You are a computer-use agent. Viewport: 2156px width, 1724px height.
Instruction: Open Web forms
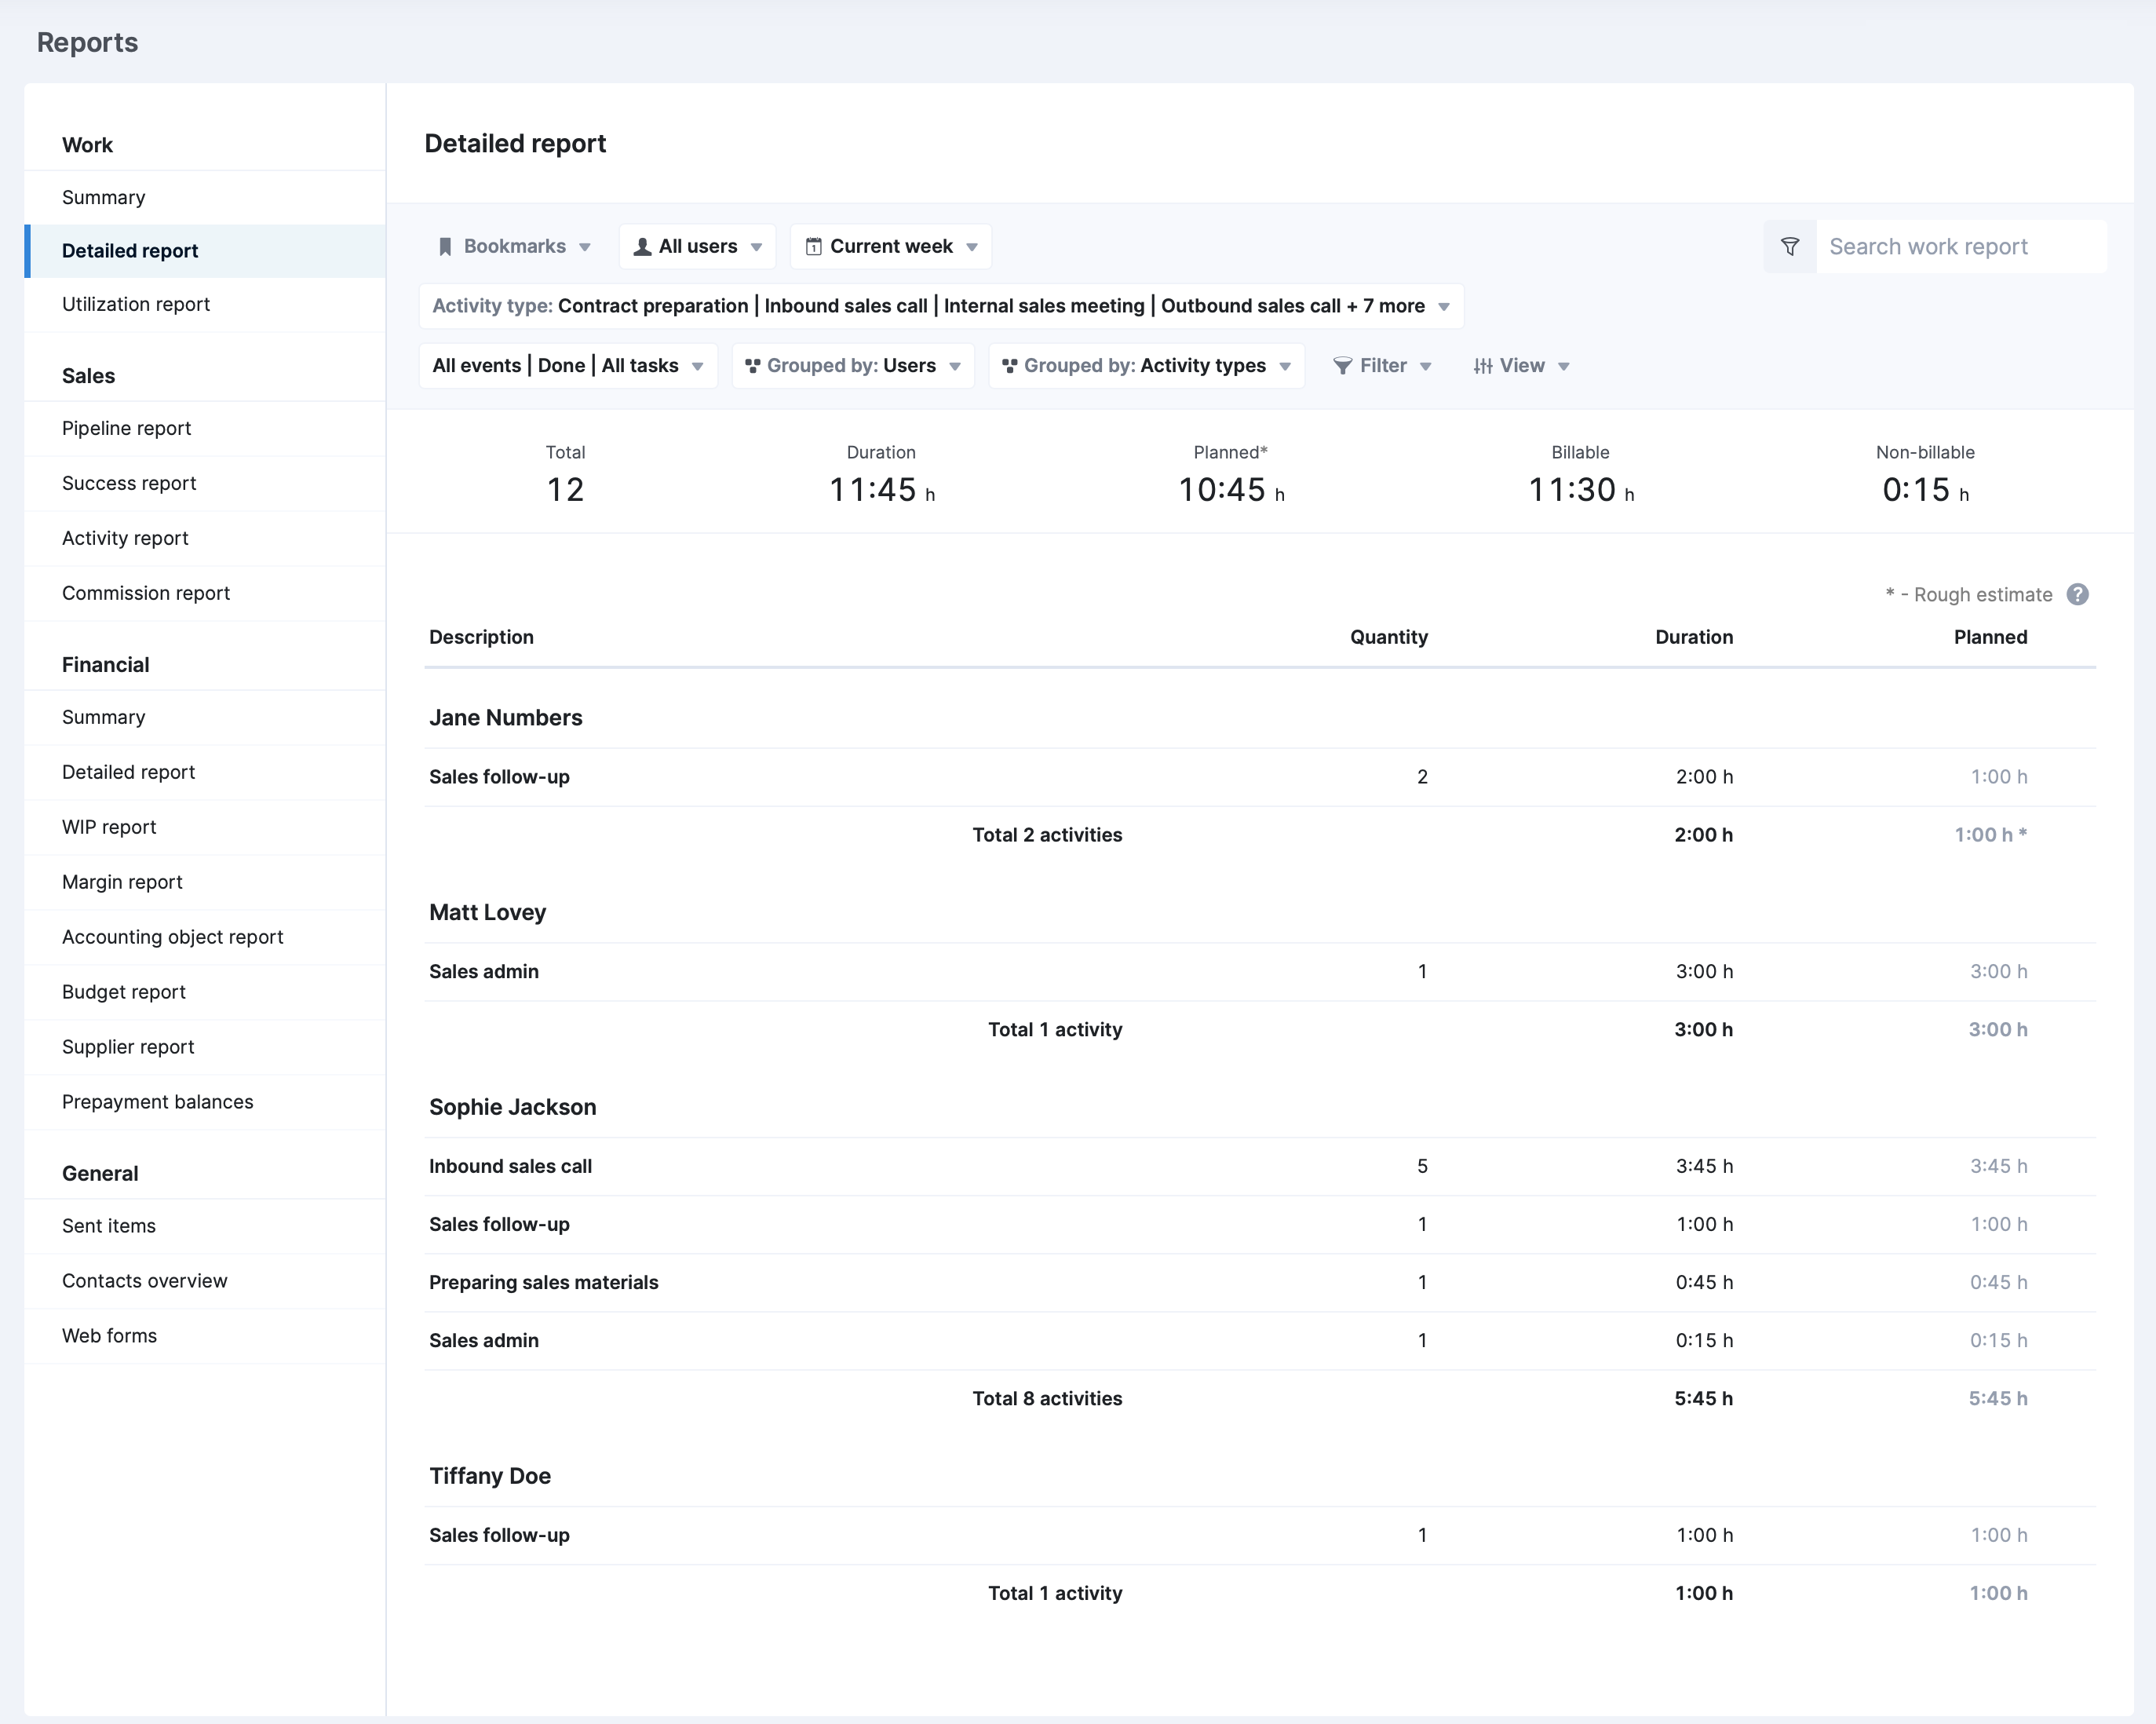click(205, 1336)
